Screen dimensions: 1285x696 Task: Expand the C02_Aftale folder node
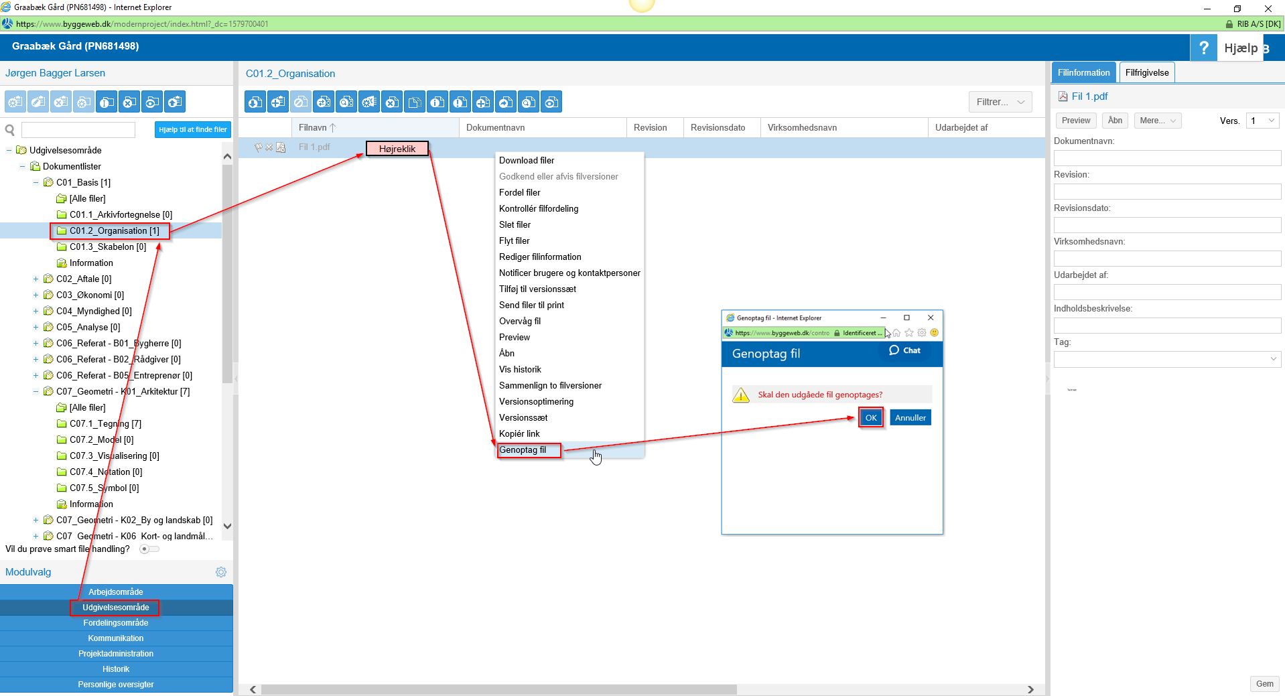36,279
